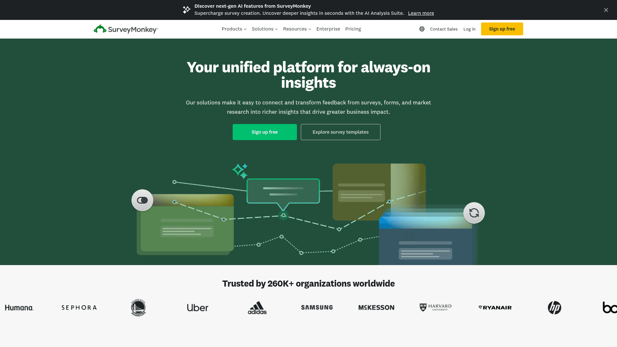Click the 'Trusted by 260K+ organizations worldwide' heading

pos(308,283)
